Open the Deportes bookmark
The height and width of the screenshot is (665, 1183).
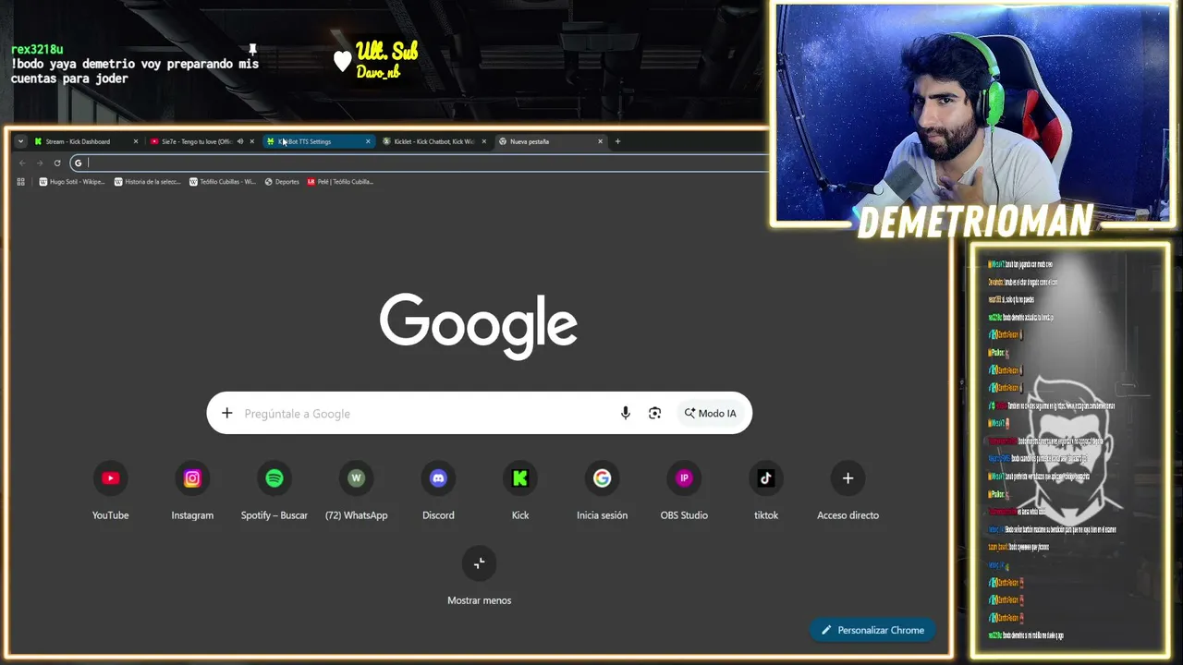(282, 182)
